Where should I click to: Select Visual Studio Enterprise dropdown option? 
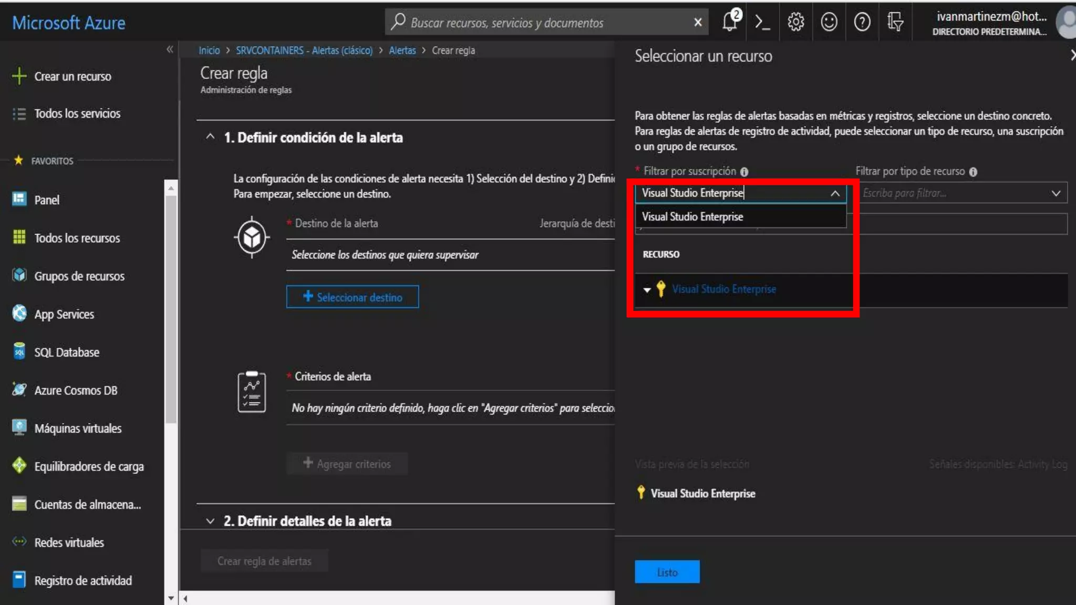click(x=692, y=217)
